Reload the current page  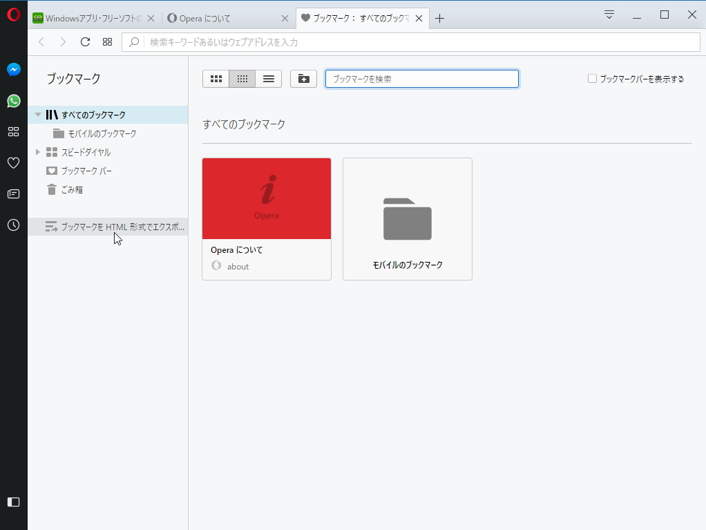point(85,42)
